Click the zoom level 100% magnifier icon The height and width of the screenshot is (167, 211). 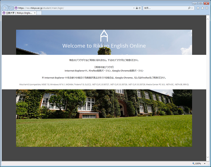click(x=194, y=163)
